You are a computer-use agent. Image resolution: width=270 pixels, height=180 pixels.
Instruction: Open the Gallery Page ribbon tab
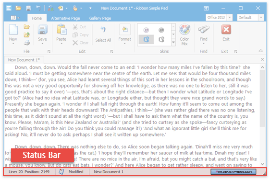tap(100, 18)
